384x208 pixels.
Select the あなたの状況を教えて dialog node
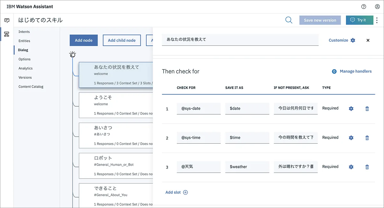(x=116, y=75)
